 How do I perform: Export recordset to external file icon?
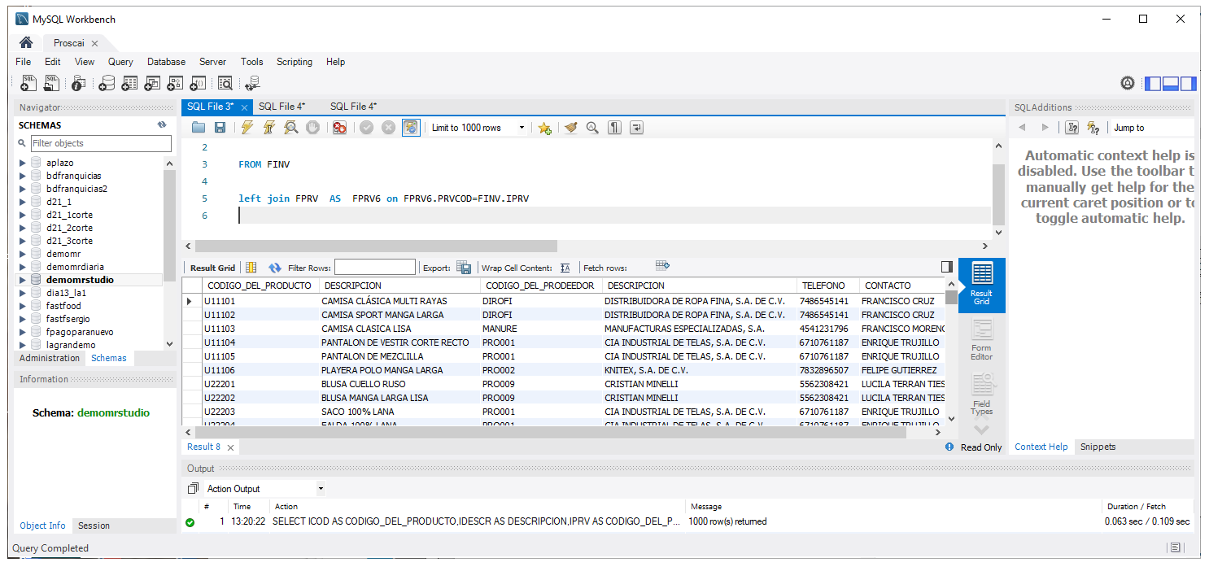point(464,268)
